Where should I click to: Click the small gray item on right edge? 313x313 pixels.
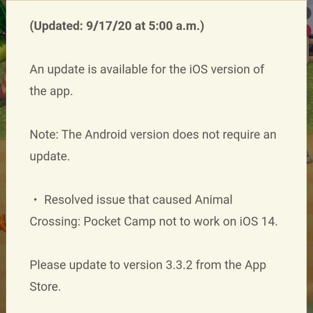(x=310, y=157)
